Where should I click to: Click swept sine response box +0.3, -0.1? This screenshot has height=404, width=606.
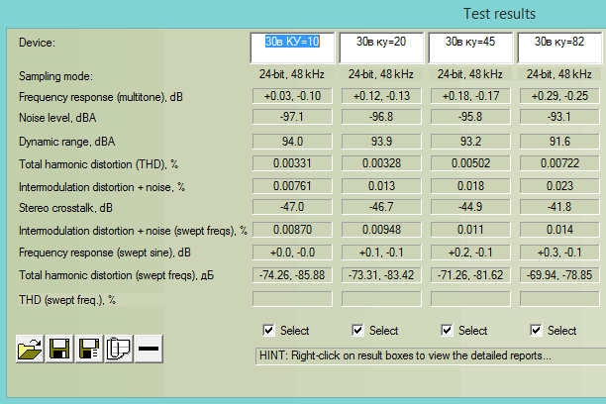click(x=559, y=252)
